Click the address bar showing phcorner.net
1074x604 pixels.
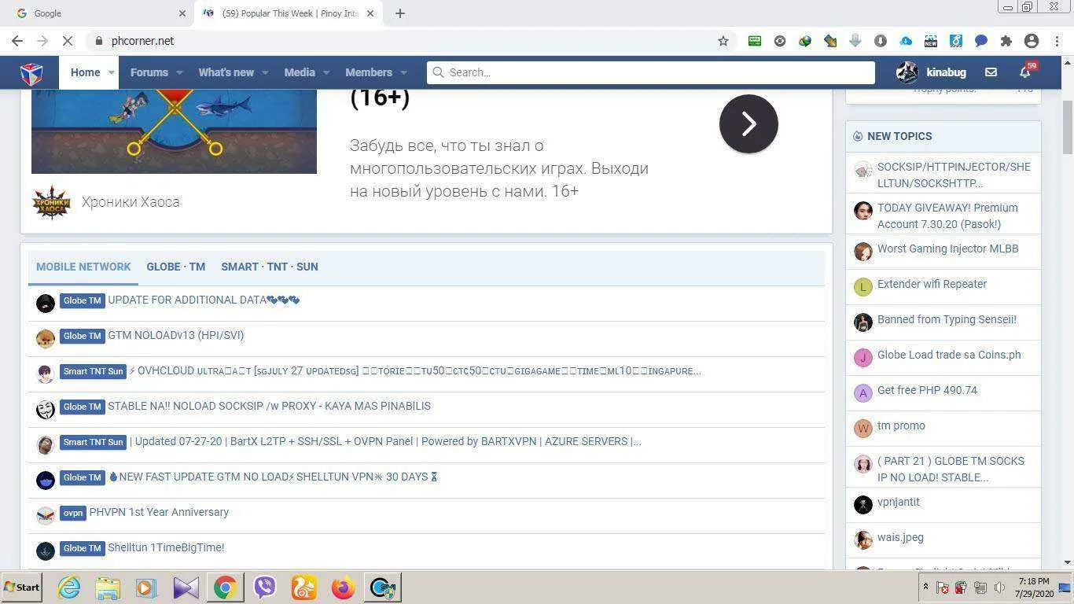point(401,41)
